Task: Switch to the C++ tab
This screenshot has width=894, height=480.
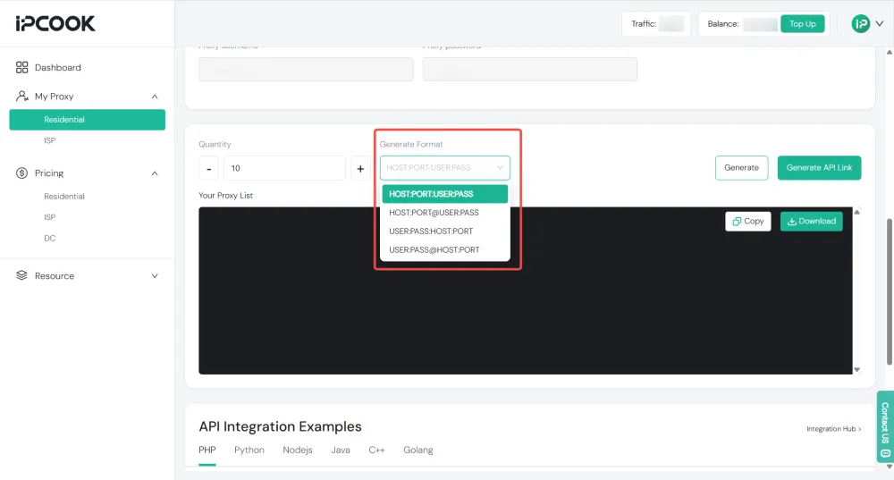Action: 376,450
